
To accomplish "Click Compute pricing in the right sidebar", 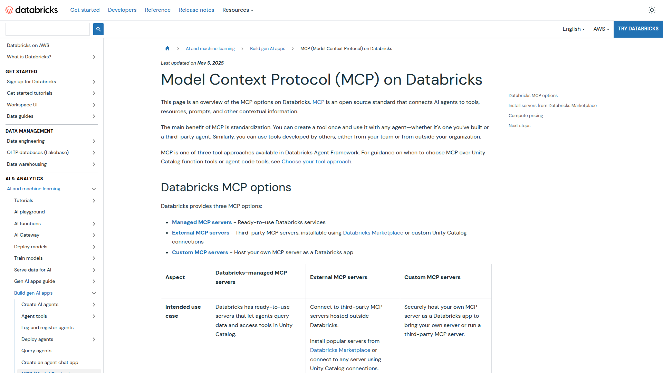I will 526,115.
